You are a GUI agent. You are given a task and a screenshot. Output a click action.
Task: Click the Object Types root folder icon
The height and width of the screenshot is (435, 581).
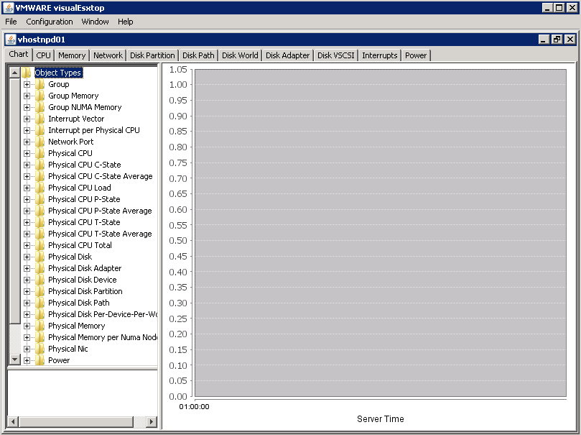(27, 73)
